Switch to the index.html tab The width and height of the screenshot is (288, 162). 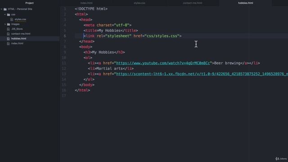coord(86,3)
